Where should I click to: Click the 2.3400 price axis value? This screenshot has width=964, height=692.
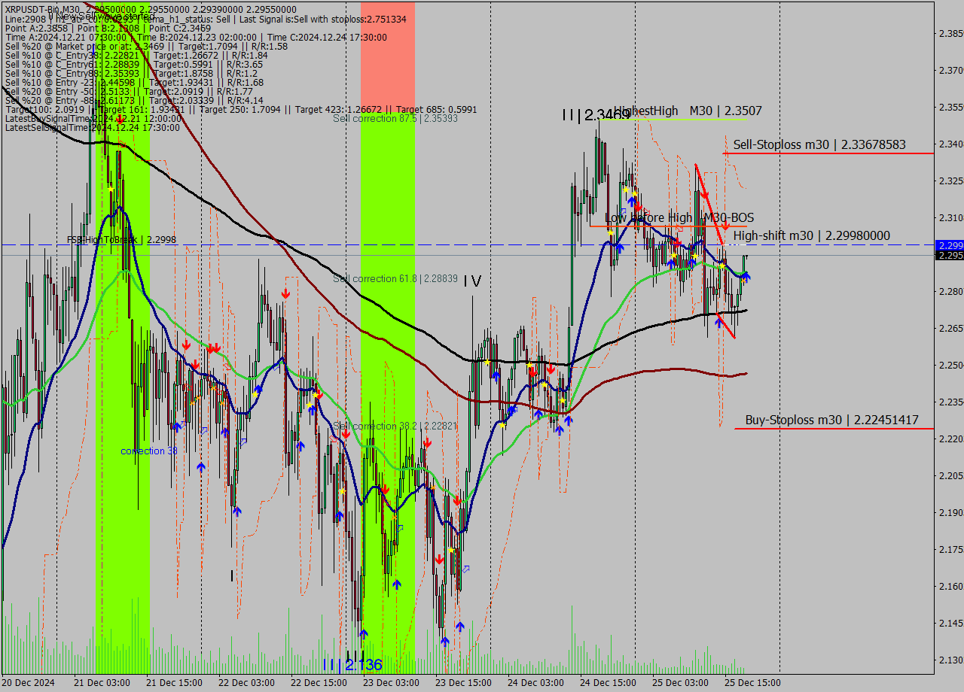click(950, 144)
